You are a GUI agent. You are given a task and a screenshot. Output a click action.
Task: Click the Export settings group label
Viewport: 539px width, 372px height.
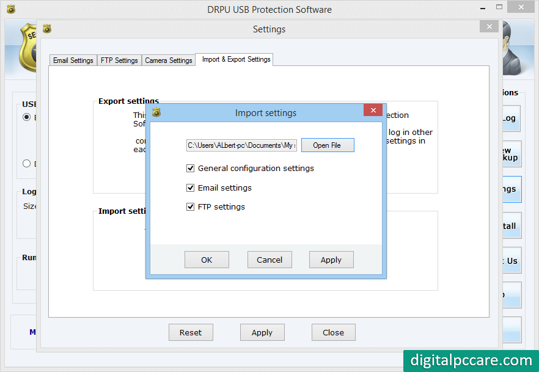click(128, 101)
